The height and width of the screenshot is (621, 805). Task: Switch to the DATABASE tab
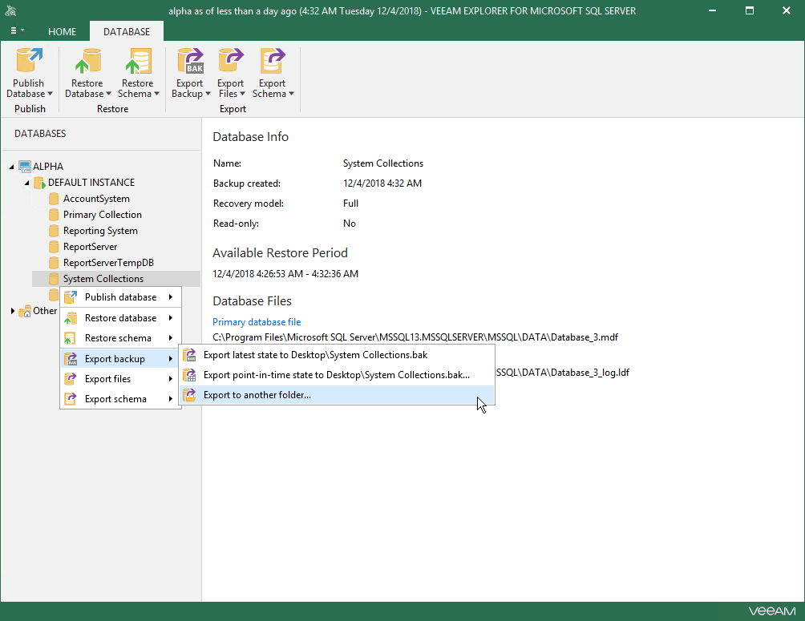127,32
